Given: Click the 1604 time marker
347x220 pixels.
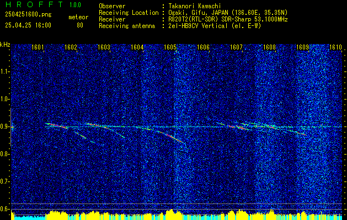Looking at the screenshot, I should point(137,47).
